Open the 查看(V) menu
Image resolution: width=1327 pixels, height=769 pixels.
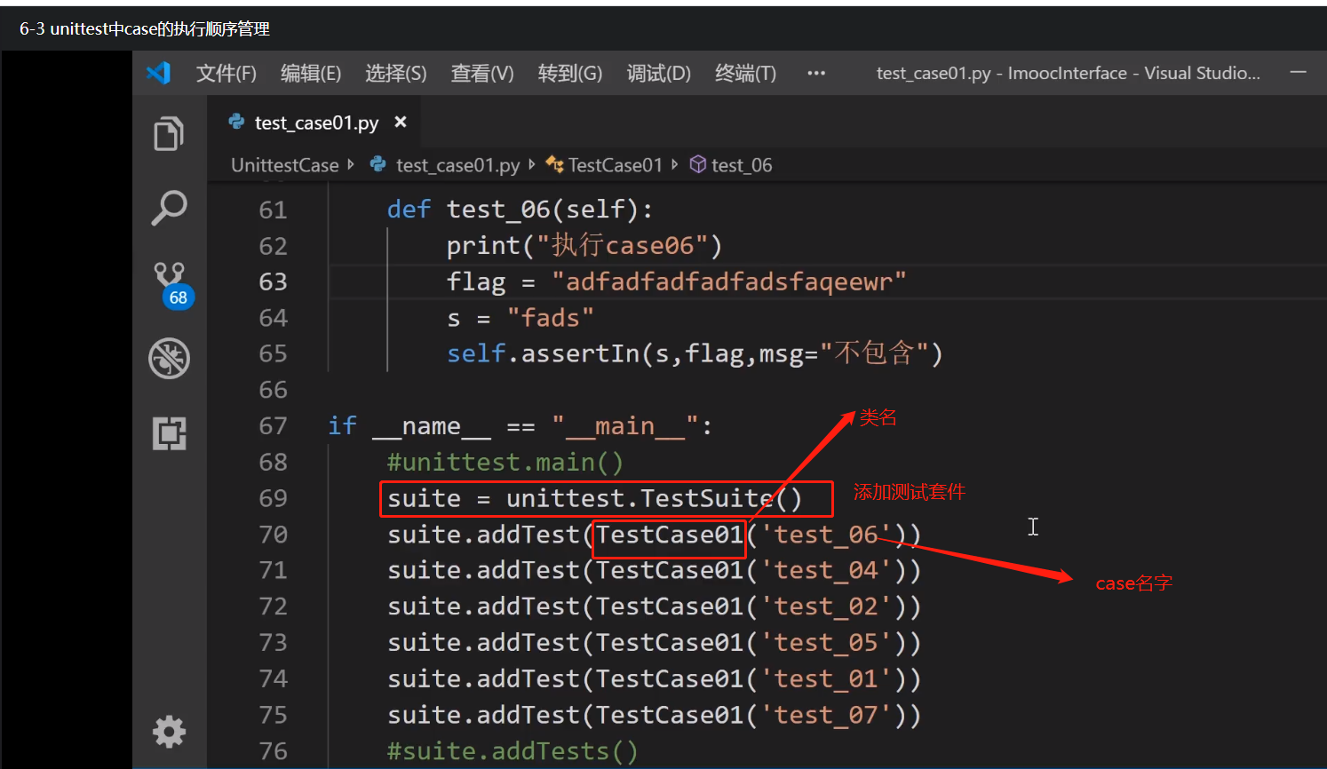click(x=482, y=73)
